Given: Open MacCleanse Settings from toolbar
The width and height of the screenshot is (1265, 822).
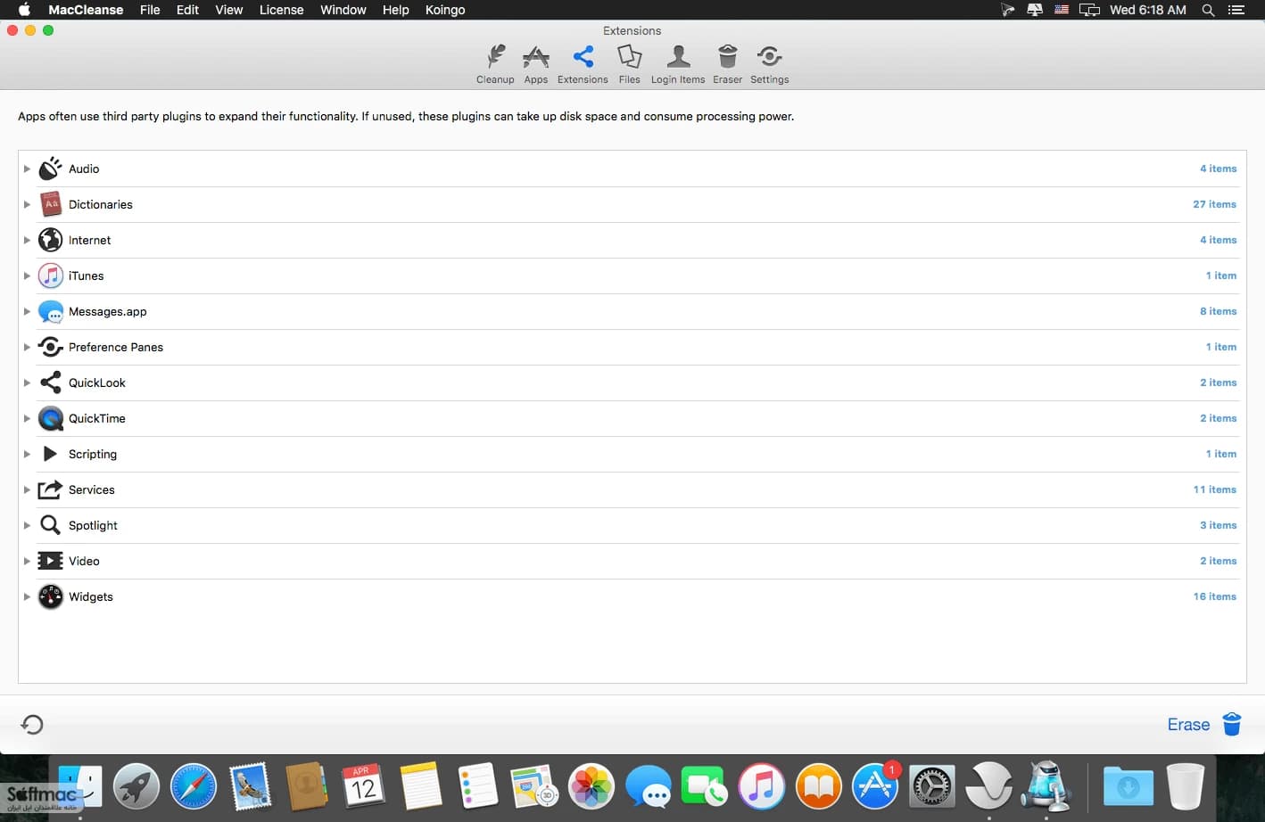Looking at the screenshot, I should click(x=769, y=64).
